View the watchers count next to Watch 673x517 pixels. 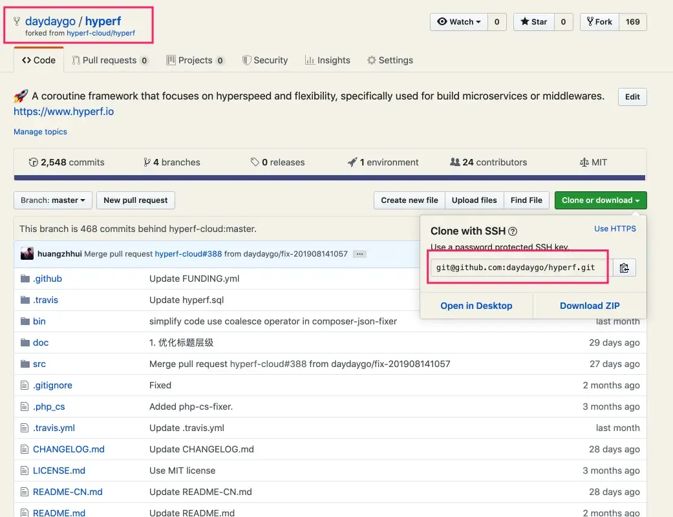coord(497,22)
